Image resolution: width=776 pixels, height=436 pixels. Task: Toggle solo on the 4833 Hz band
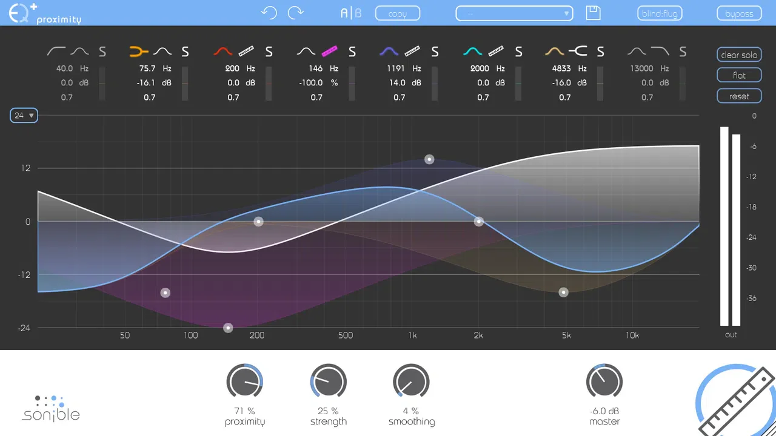click(600, 52)
